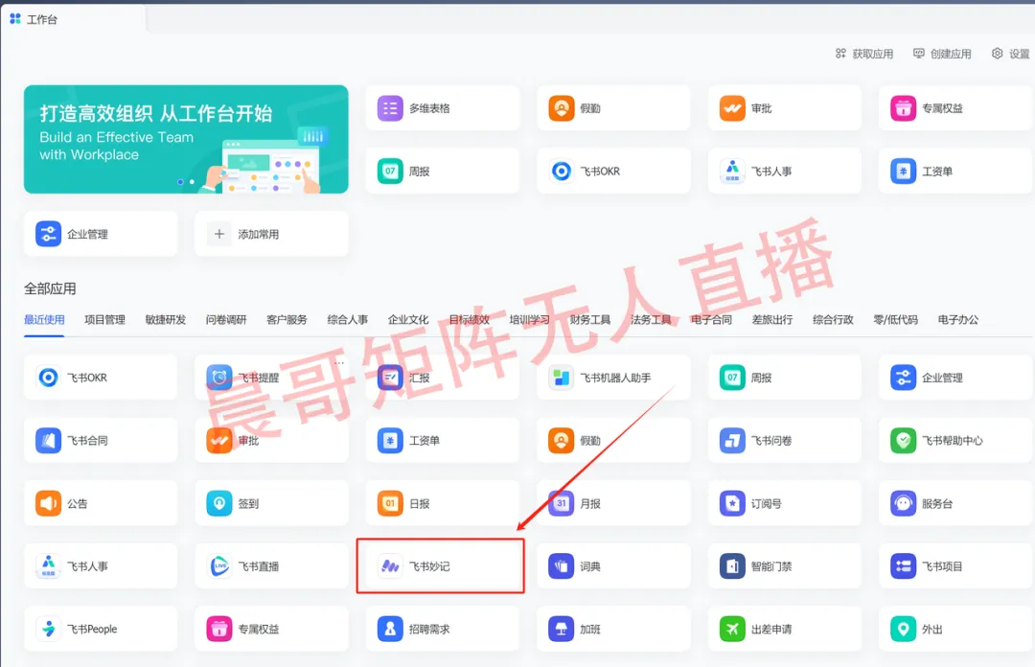The height and width of the screenshot is (667, 1035).
Task: Switch to the 项目管理 tab
Action: tap(105, 320)
